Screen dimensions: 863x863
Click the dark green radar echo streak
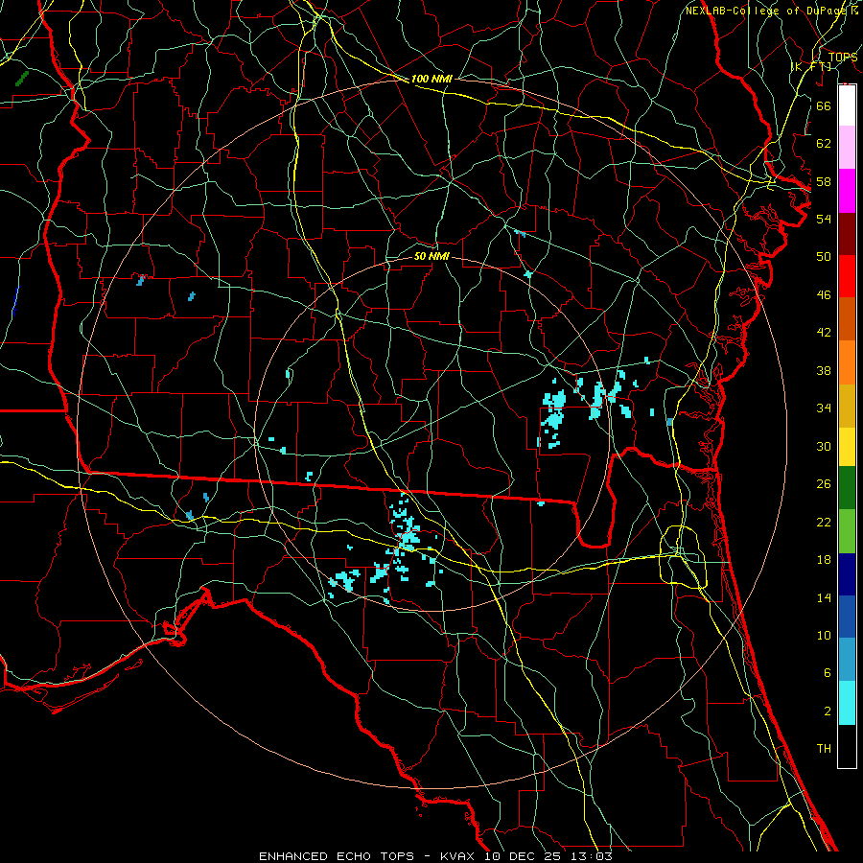pos(22,79)
